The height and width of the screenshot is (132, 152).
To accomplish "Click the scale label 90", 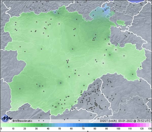I will pyautogui.click(x=106, y=129).
